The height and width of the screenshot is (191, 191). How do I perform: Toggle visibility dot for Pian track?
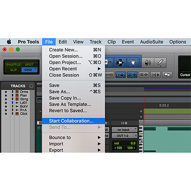point(6,95)
